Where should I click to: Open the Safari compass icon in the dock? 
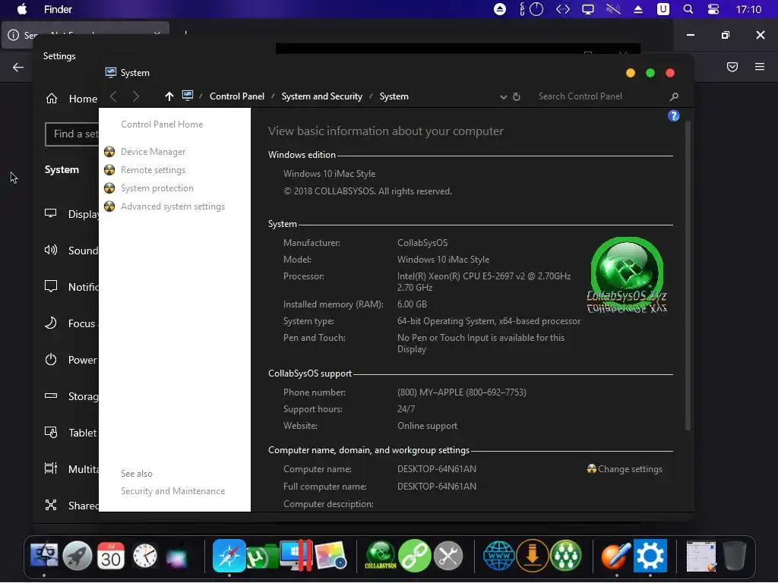229,556
